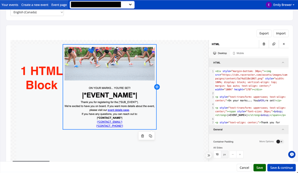The image size is (298, 173).
Task: Open the event selector dropdown in top bar
Action: click(102, 4)
